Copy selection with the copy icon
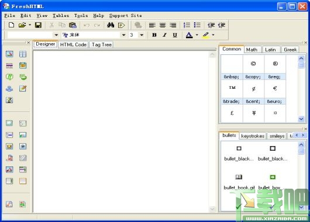This screenshot has height=222, width=310. pos(62,25)
